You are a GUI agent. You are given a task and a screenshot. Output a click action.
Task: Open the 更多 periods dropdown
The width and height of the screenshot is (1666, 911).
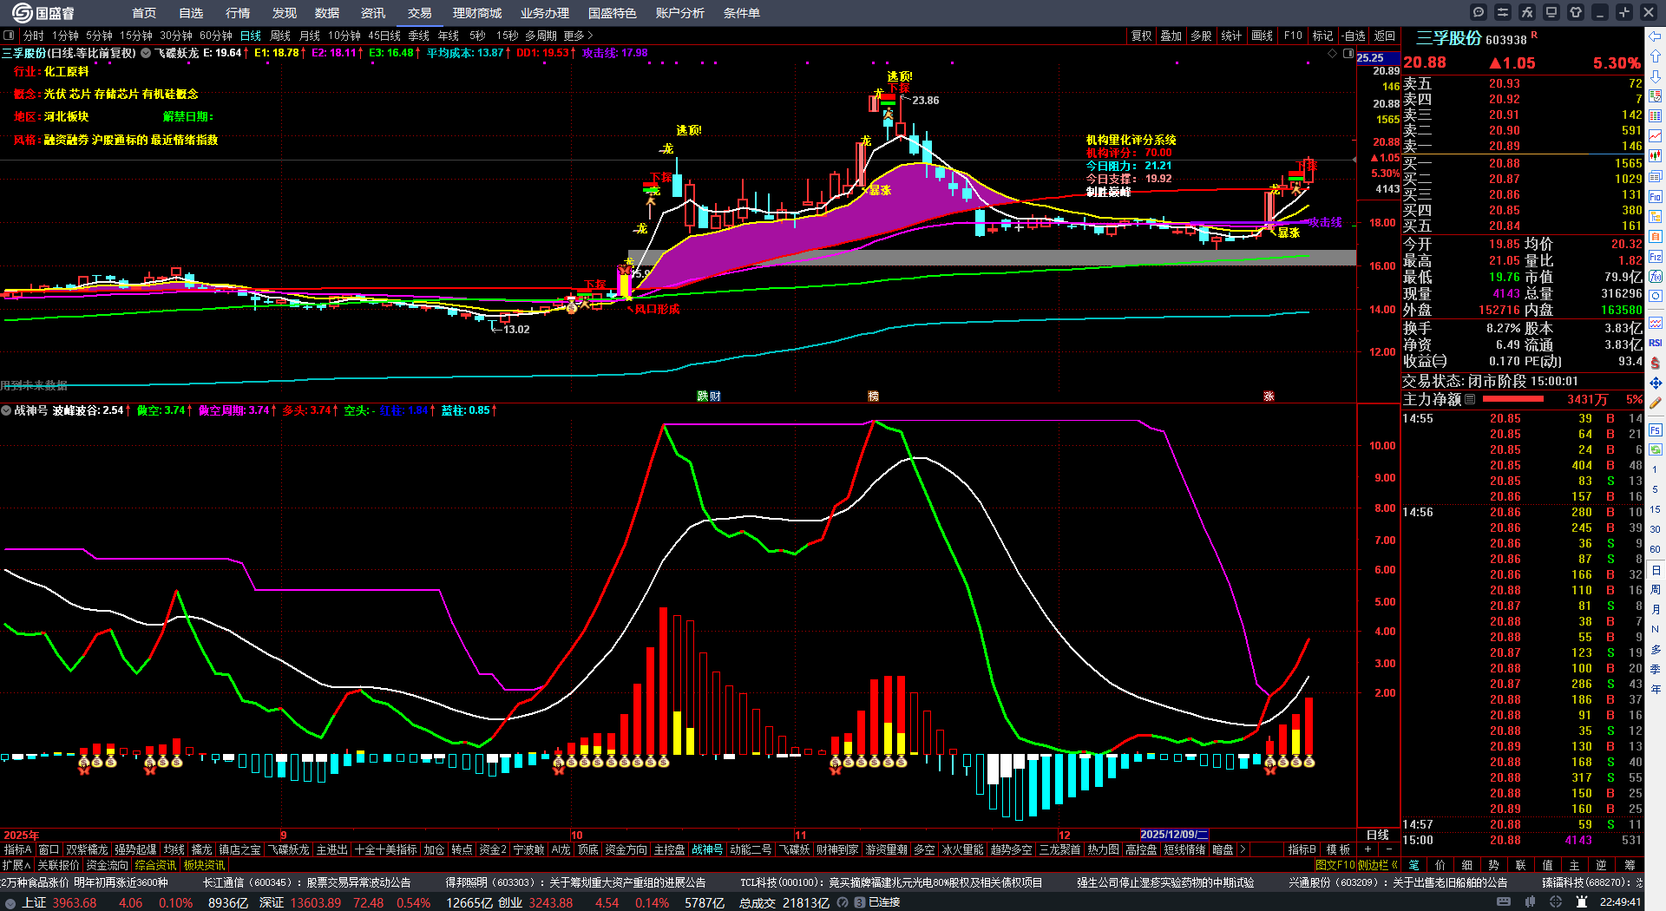pyautogui.click(x=579, y=36)
